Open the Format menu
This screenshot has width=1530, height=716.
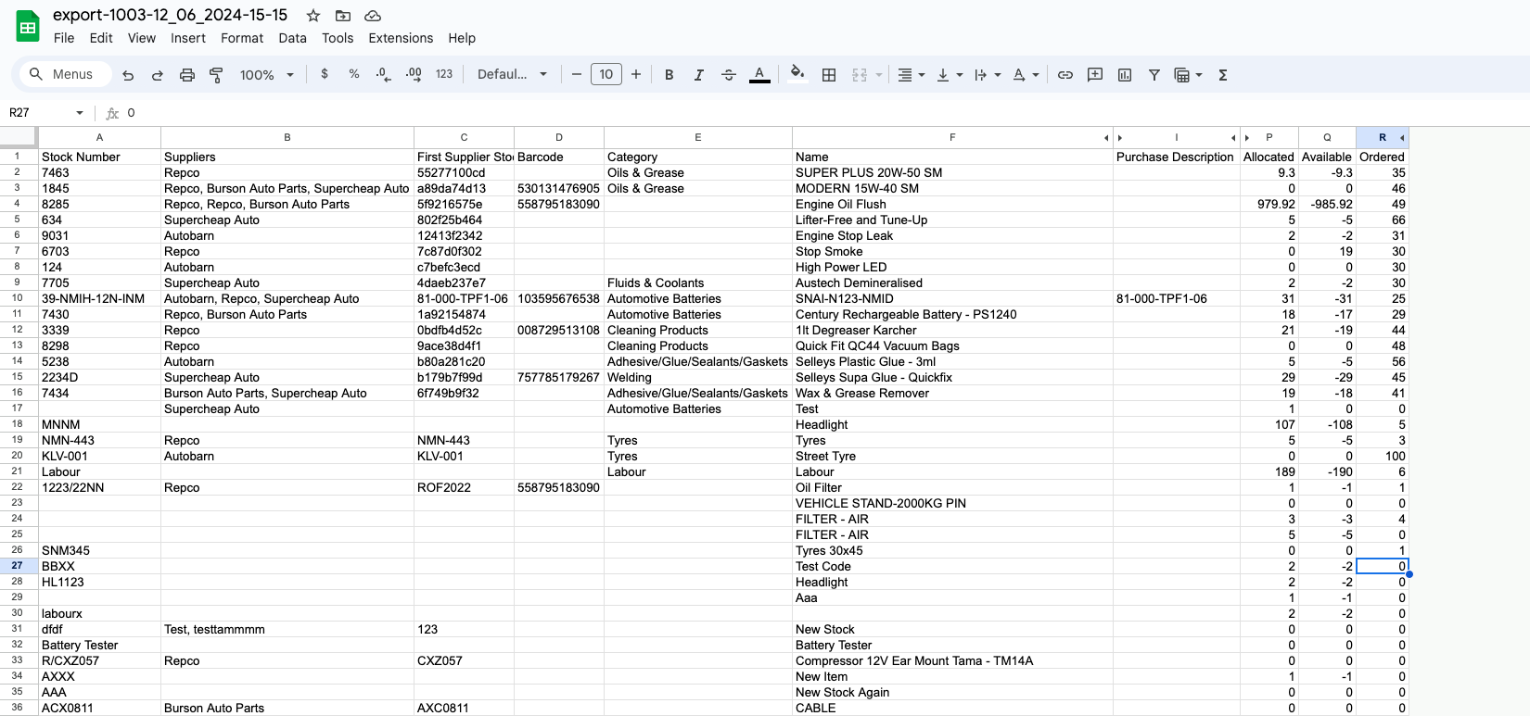(x=242, y=38)
